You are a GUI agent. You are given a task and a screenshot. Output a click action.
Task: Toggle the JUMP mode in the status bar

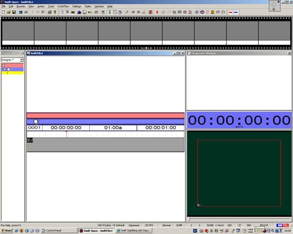click(x=179, y=225)
